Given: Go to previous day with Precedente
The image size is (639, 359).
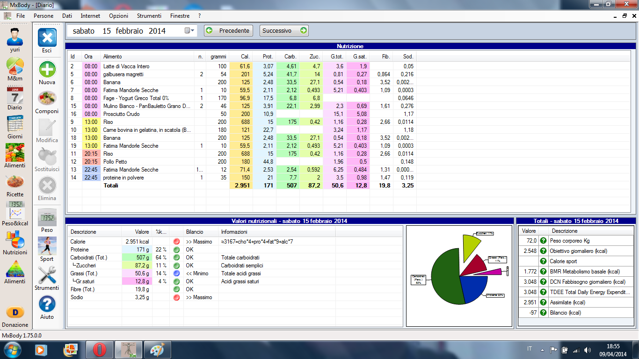Looking at the screenshot, I should [x=229, y=30].
